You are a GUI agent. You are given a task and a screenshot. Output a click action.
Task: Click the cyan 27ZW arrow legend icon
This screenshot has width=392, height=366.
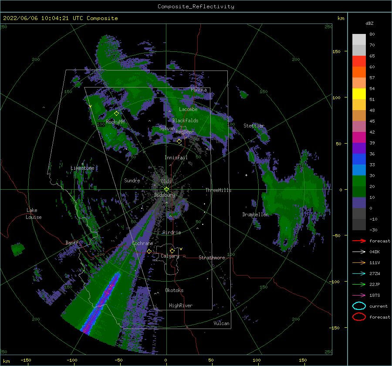coord(359,274)
